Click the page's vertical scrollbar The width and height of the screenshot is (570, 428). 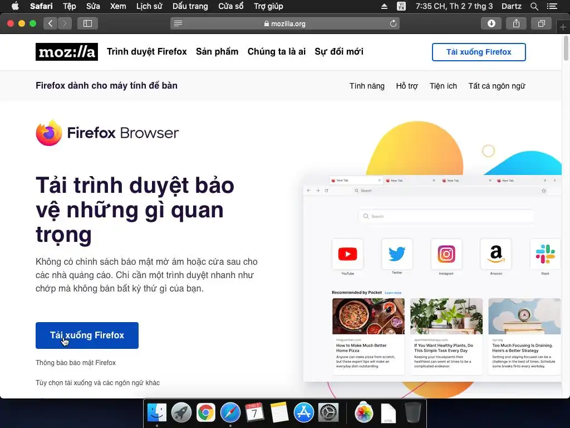[x=566, y=48]
